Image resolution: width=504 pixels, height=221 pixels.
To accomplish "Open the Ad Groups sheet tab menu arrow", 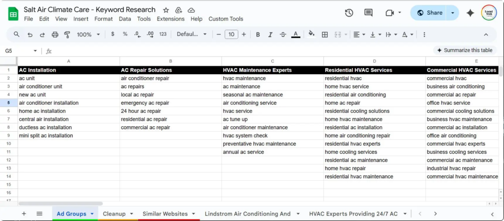I will point(92,214).
